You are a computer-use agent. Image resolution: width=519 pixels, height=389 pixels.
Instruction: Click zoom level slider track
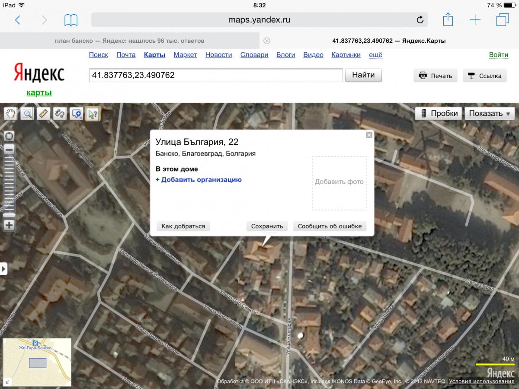[9, 187]
